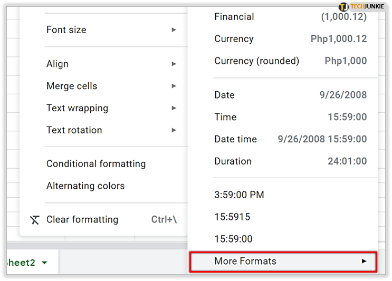Open the More Formats submenu

click(x=245, y=261)
